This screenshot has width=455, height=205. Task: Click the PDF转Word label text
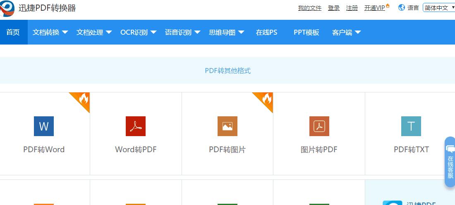(x=44, y=149)
